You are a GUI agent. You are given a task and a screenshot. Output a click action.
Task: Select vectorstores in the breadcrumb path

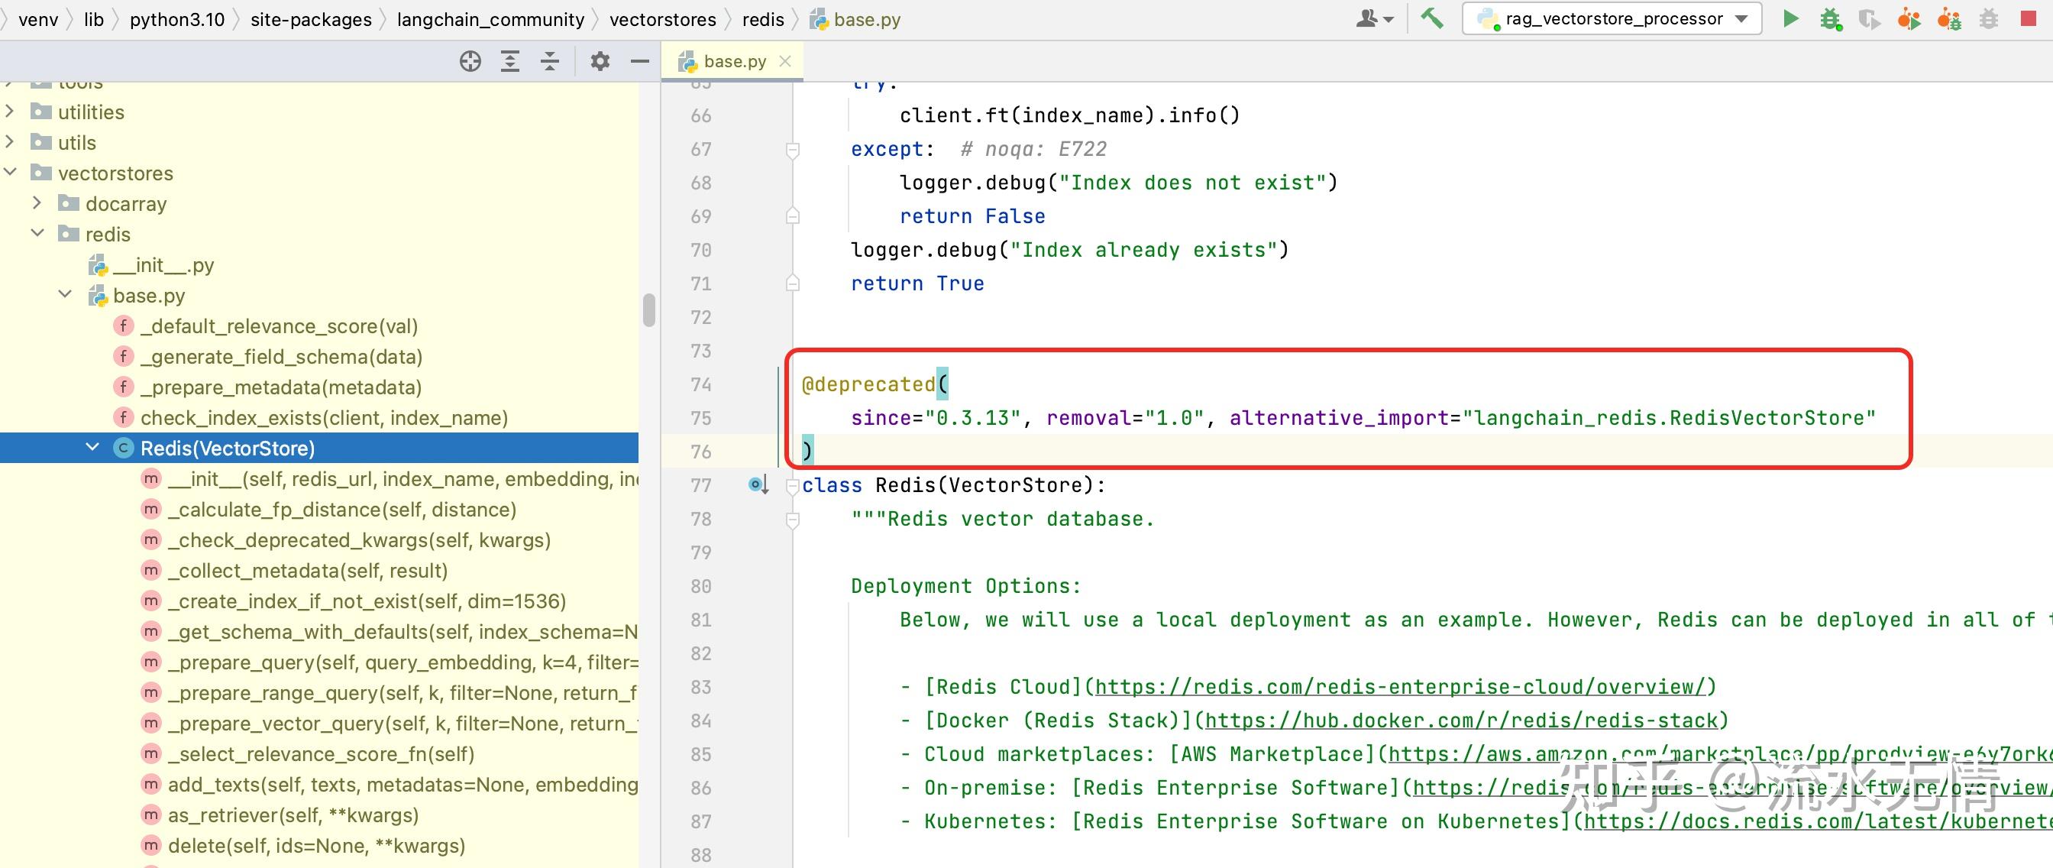pos(662,19)
